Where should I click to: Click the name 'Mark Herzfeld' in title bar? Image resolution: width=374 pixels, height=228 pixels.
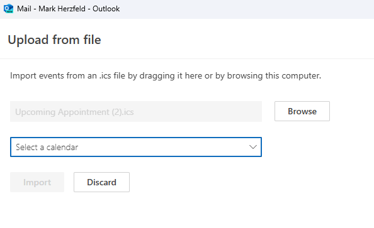pos(62,9)
